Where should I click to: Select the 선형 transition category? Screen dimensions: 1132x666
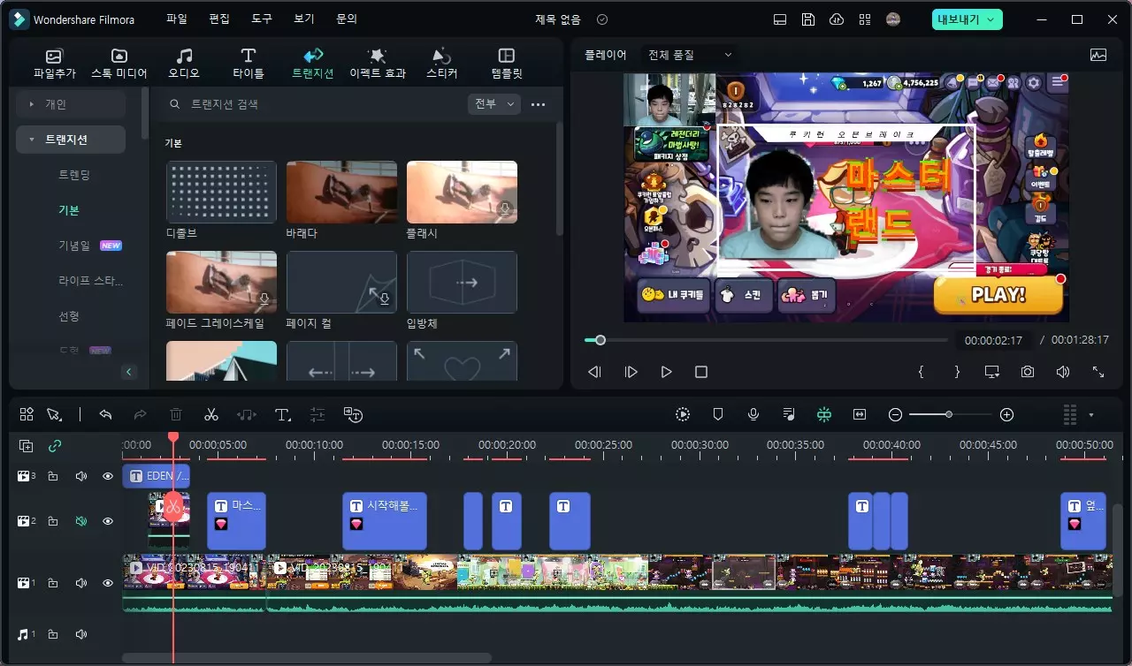click(69, 316)
